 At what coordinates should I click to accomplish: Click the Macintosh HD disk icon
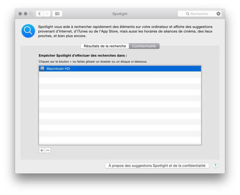[42, 68]
